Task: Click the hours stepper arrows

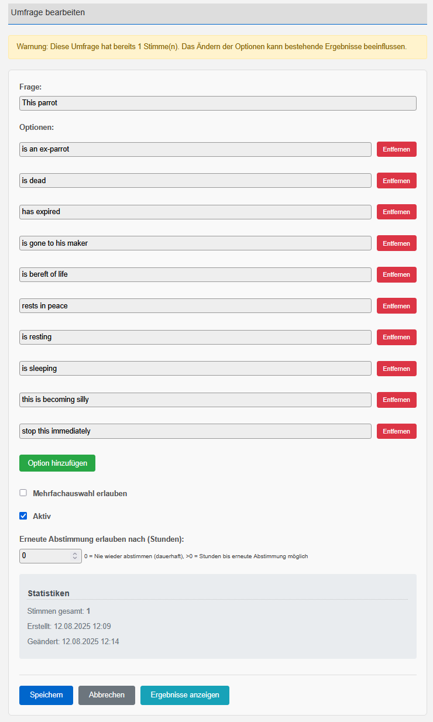Action: tap(75, 556)
